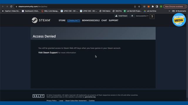Open the CHAT menu item
The image size is (188, 105).
pos(104,20)
